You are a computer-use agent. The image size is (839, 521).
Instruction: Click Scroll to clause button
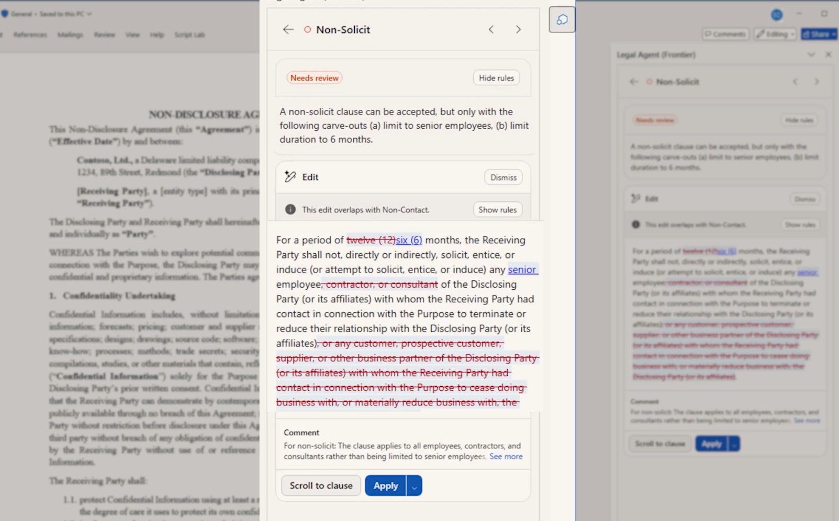(x=321, y=485)
